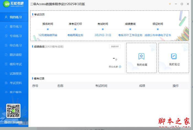Click the WeChat QR code image
This screenshot has height=130, width=193.
[x=13, y=111]
